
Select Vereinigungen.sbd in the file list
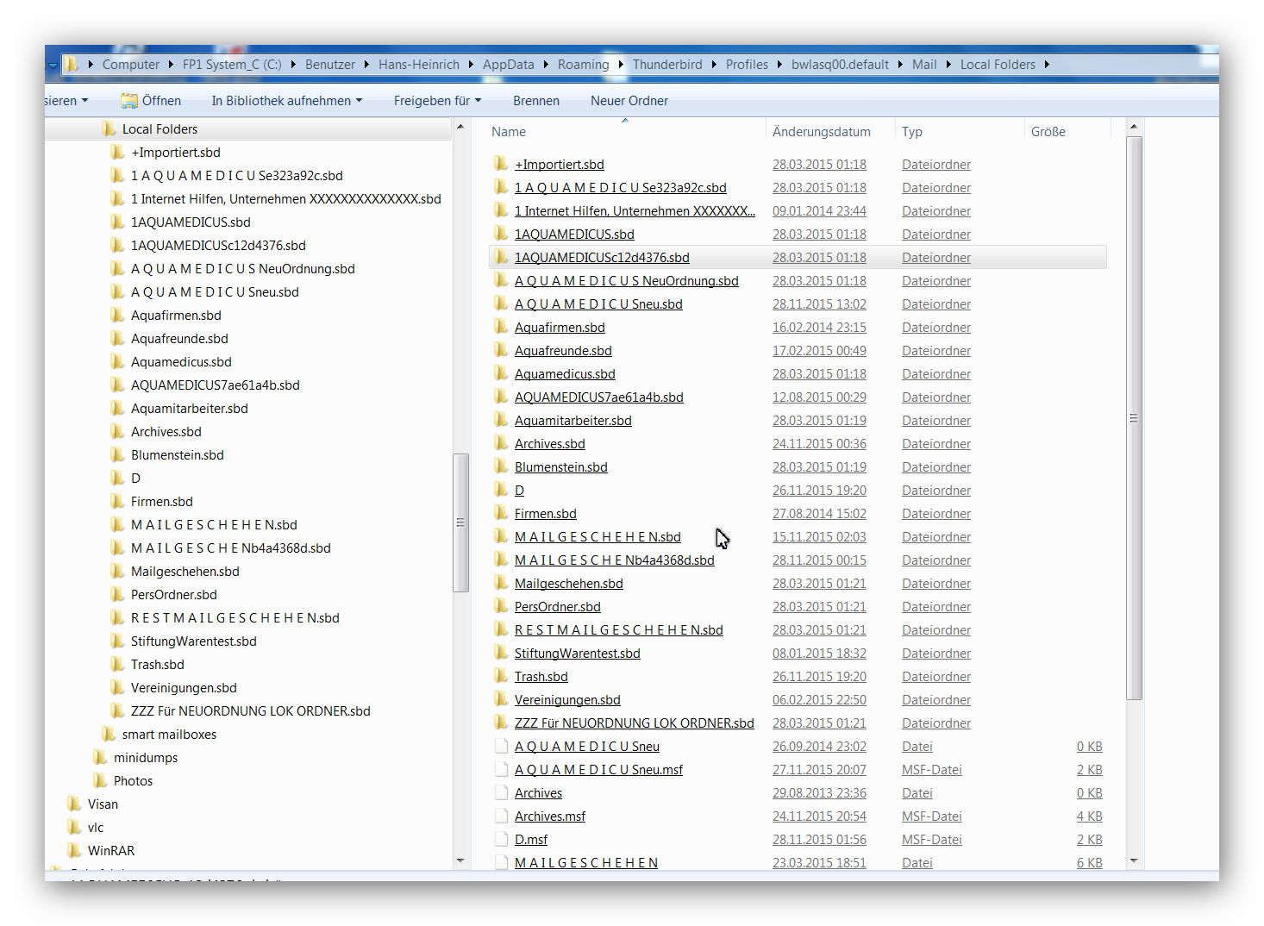click(x=567, y=699)
